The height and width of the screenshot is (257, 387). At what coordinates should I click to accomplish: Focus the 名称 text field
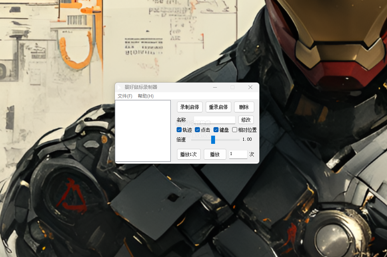click(215, 120)
